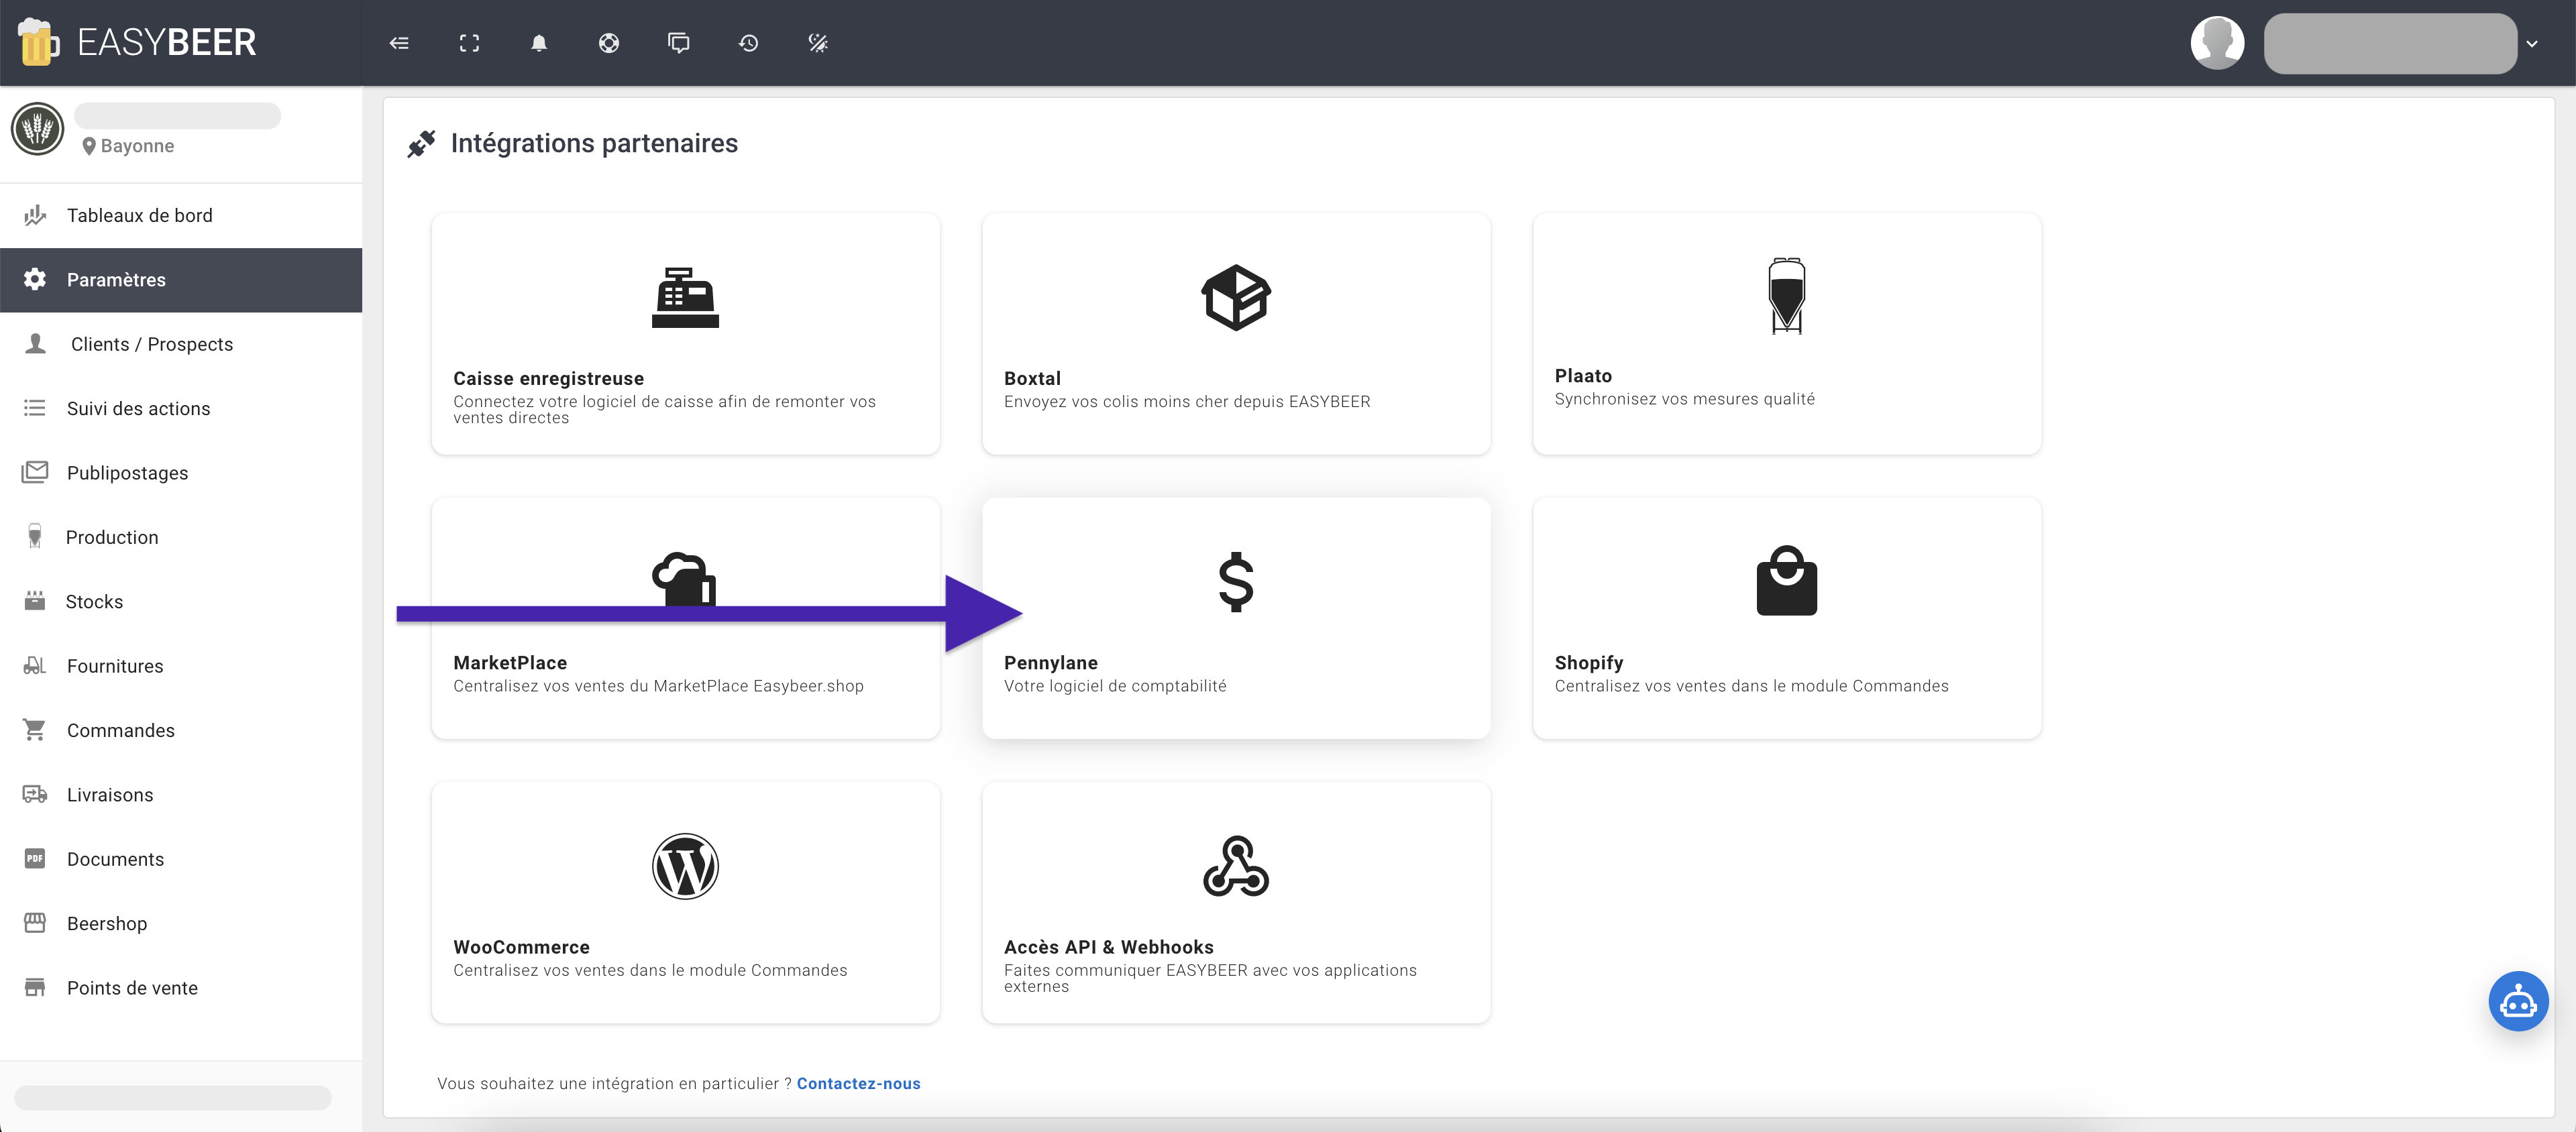The width and height of the screenshot is (2576, 1132).
Task: Click the Intégrations partenaires plug icon
Action: [421, 144]
